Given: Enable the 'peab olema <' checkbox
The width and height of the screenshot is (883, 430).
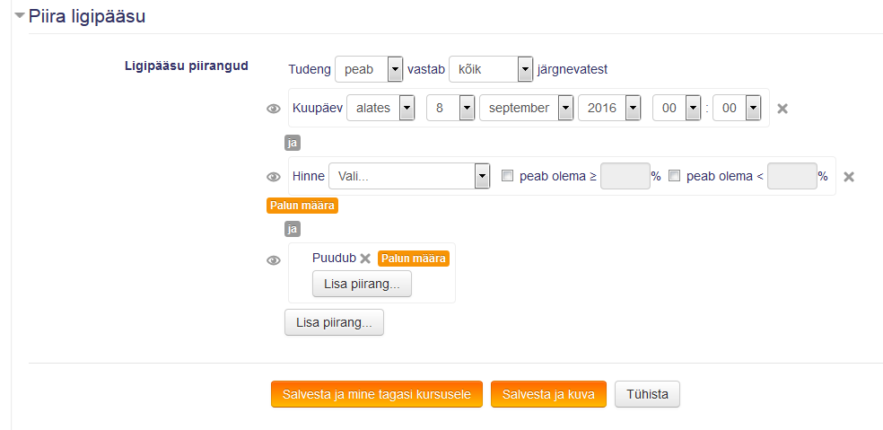Looking at the screenshot, I should pyautogui.click(x=675, y=176).
